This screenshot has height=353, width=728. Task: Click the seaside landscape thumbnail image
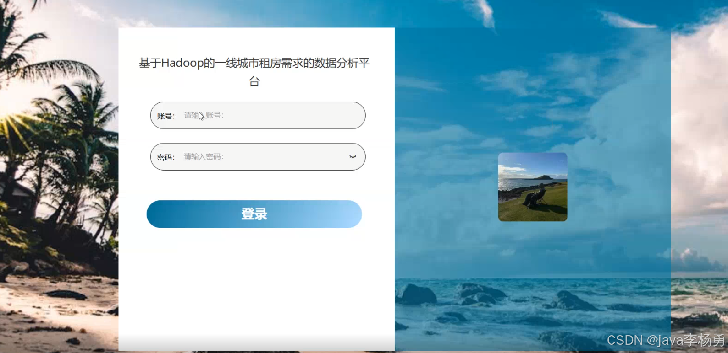tap(533, 187)
